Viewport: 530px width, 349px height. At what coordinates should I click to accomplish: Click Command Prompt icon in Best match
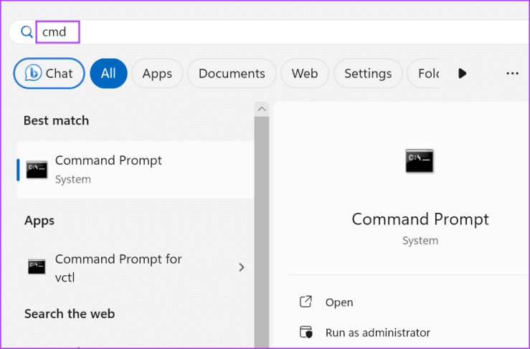[37, 170]
